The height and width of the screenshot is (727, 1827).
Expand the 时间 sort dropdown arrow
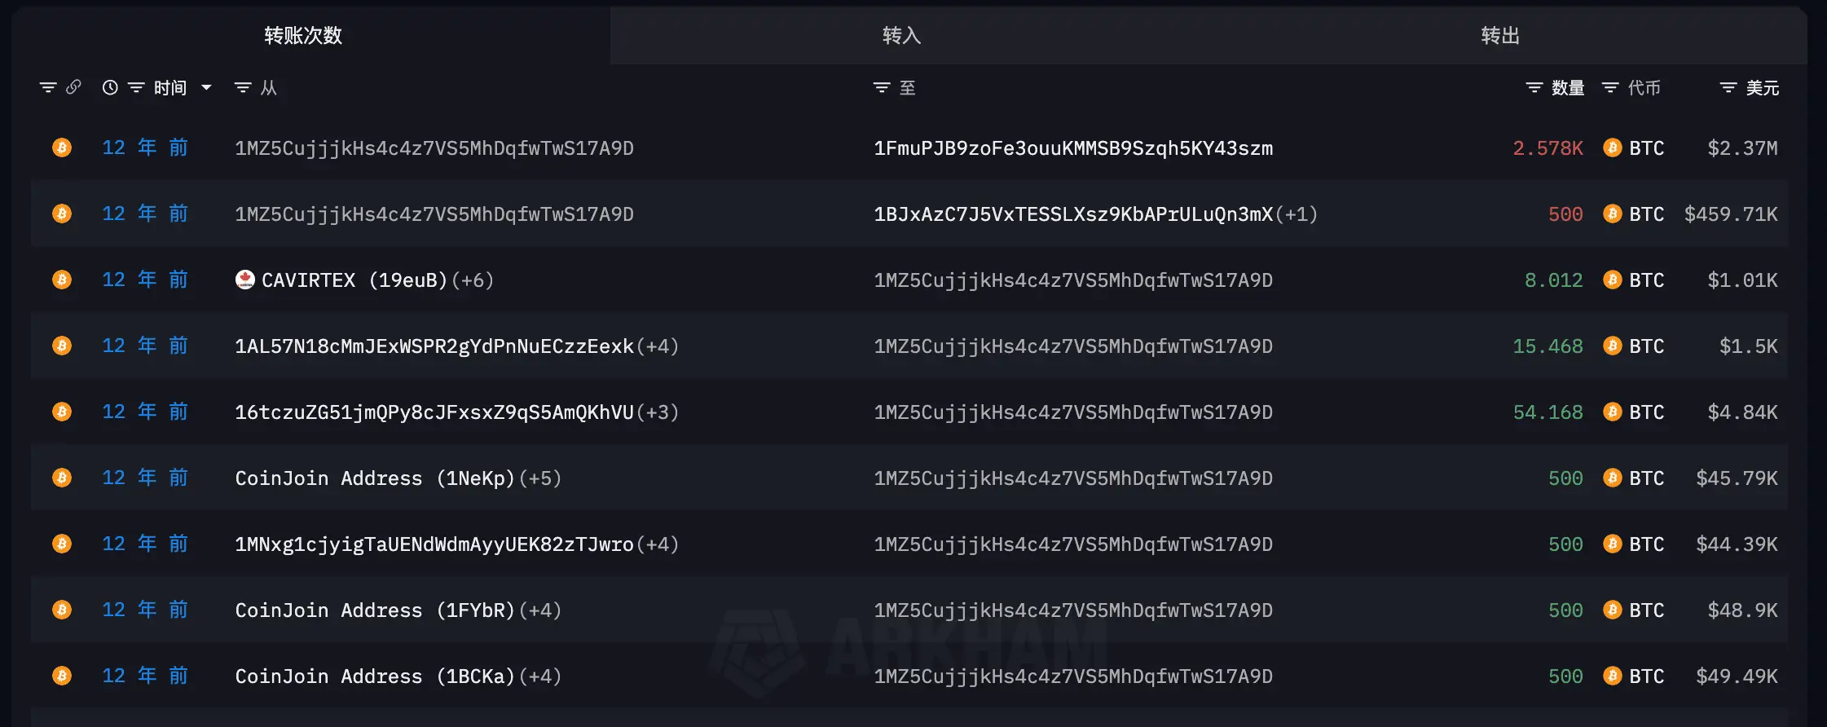(206, 87)
